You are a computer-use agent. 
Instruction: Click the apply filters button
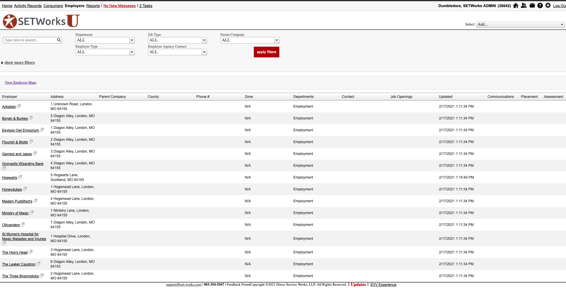[x=267, y=52]
